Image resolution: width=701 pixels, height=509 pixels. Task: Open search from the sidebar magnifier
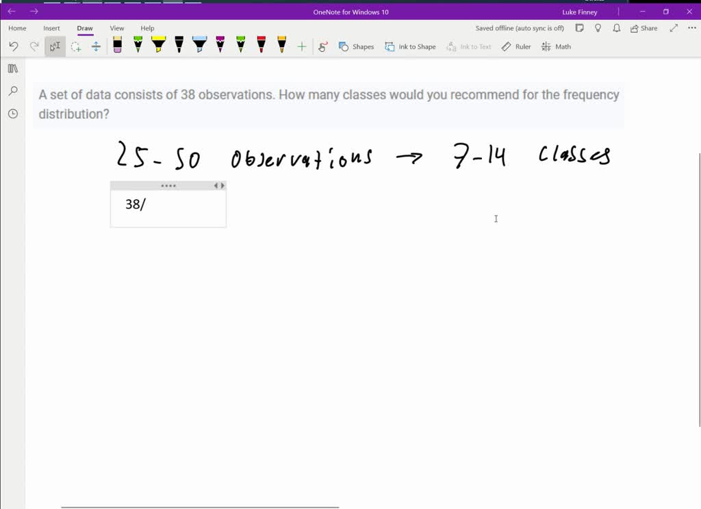point(13,91)
